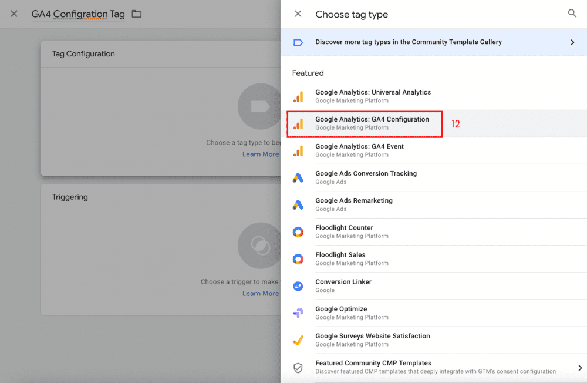Click Google Surveys checkmark icon
The image size is (587, 383).
point(298,340)
